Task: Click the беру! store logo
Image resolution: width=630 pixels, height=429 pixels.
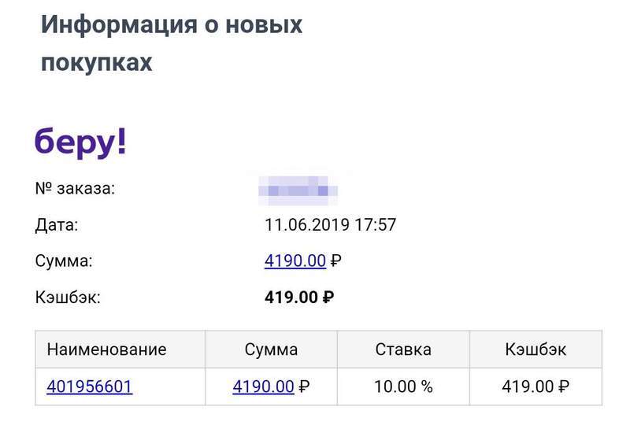Action: pyautogui.click(x=80, y=142)
